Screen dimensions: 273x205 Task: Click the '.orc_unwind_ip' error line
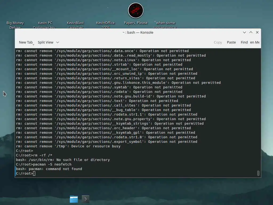tap(107, 74)
